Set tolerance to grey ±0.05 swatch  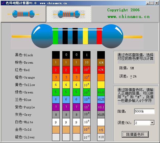[101, 115]
